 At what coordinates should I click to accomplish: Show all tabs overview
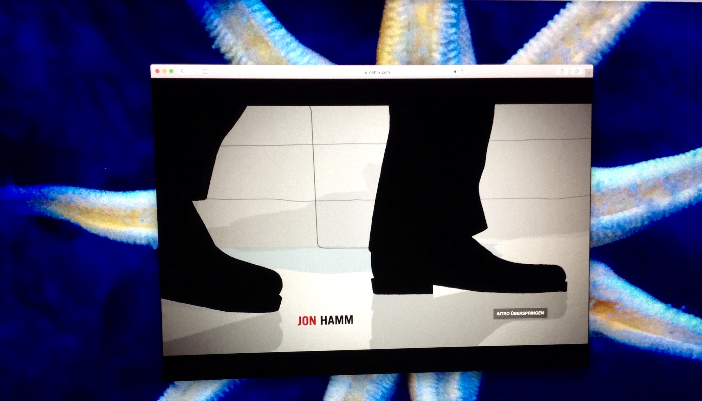(x=577, y=71)
